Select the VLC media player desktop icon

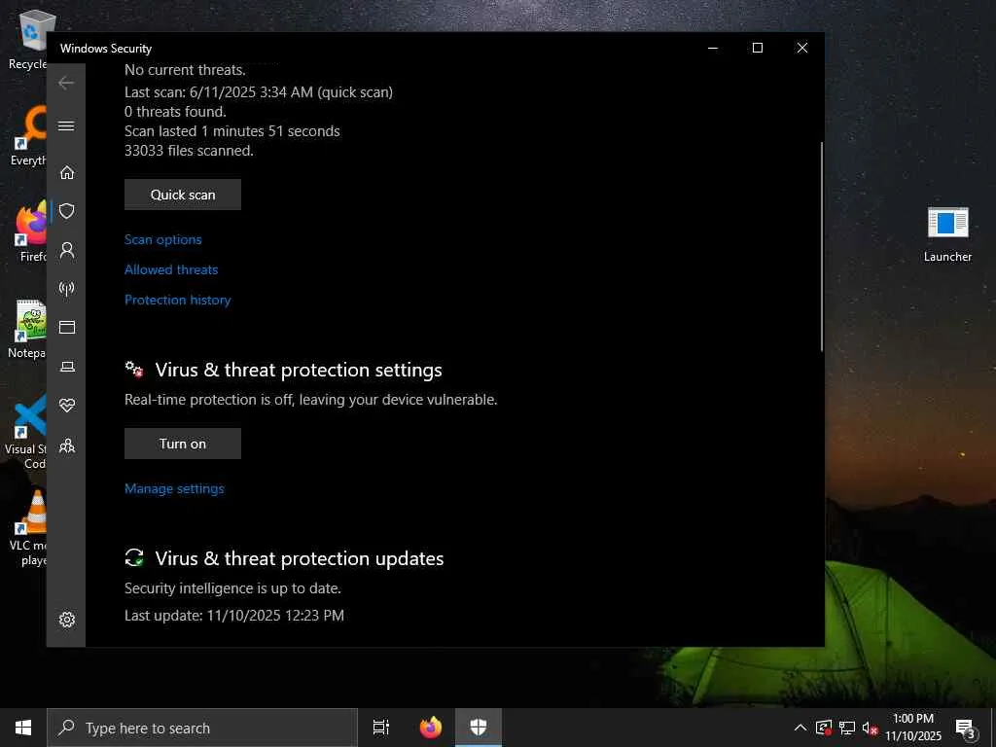tap(30, 528)
